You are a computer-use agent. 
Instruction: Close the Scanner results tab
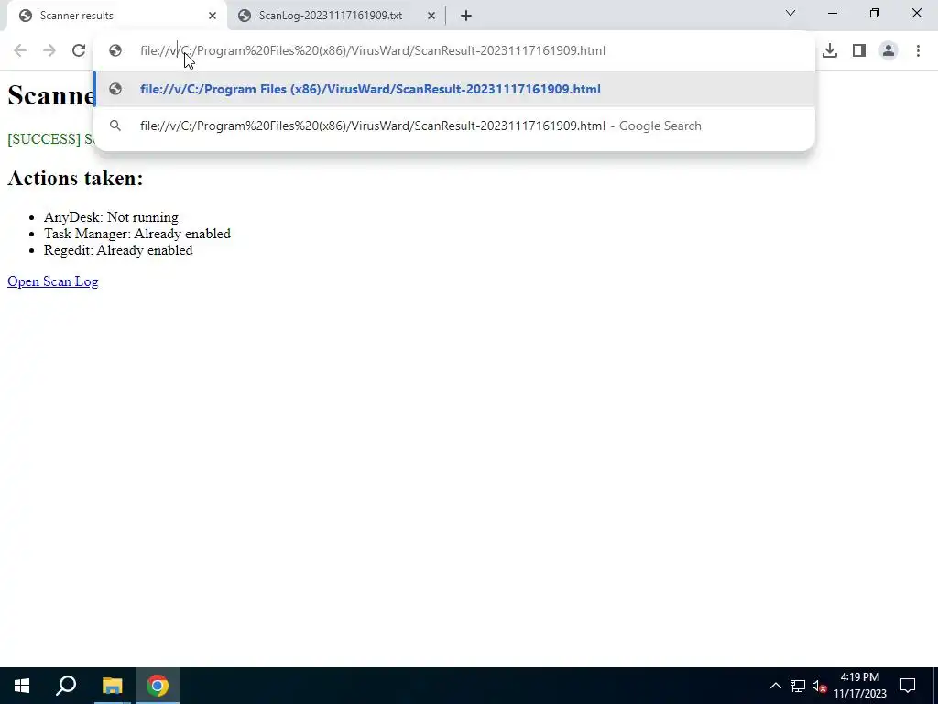click(x=213, y=16)
